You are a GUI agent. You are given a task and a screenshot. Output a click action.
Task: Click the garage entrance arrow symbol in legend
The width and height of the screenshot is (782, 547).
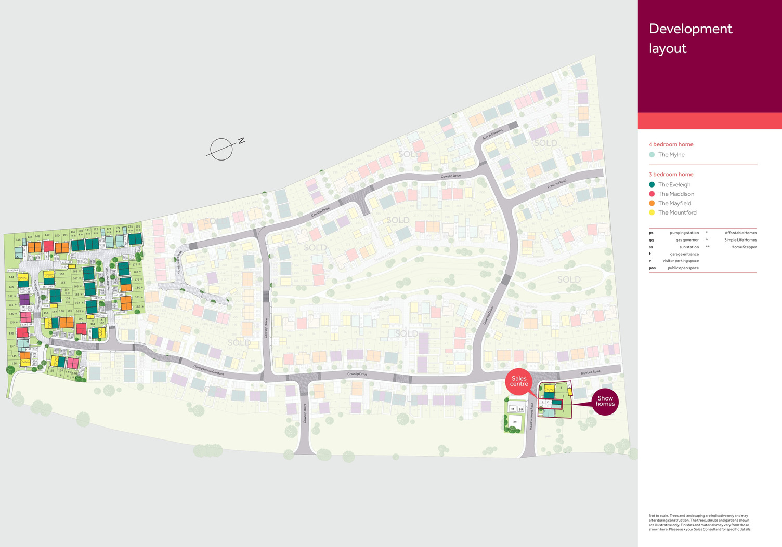click(650, 254)
